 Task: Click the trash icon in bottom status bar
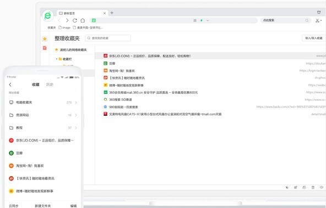(313, 188)
